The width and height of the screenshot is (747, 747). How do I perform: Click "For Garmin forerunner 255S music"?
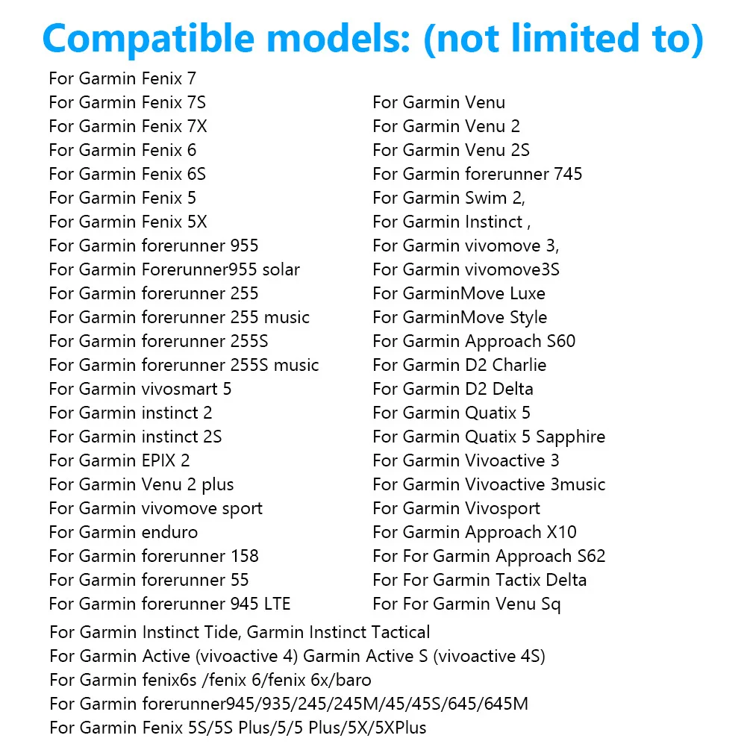[x=184, y=365]
